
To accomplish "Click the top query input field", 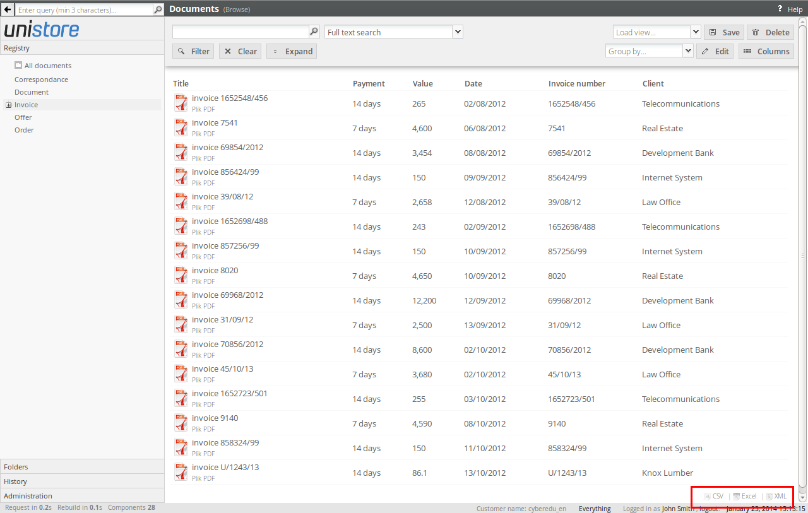I will [x=85, y=10].
